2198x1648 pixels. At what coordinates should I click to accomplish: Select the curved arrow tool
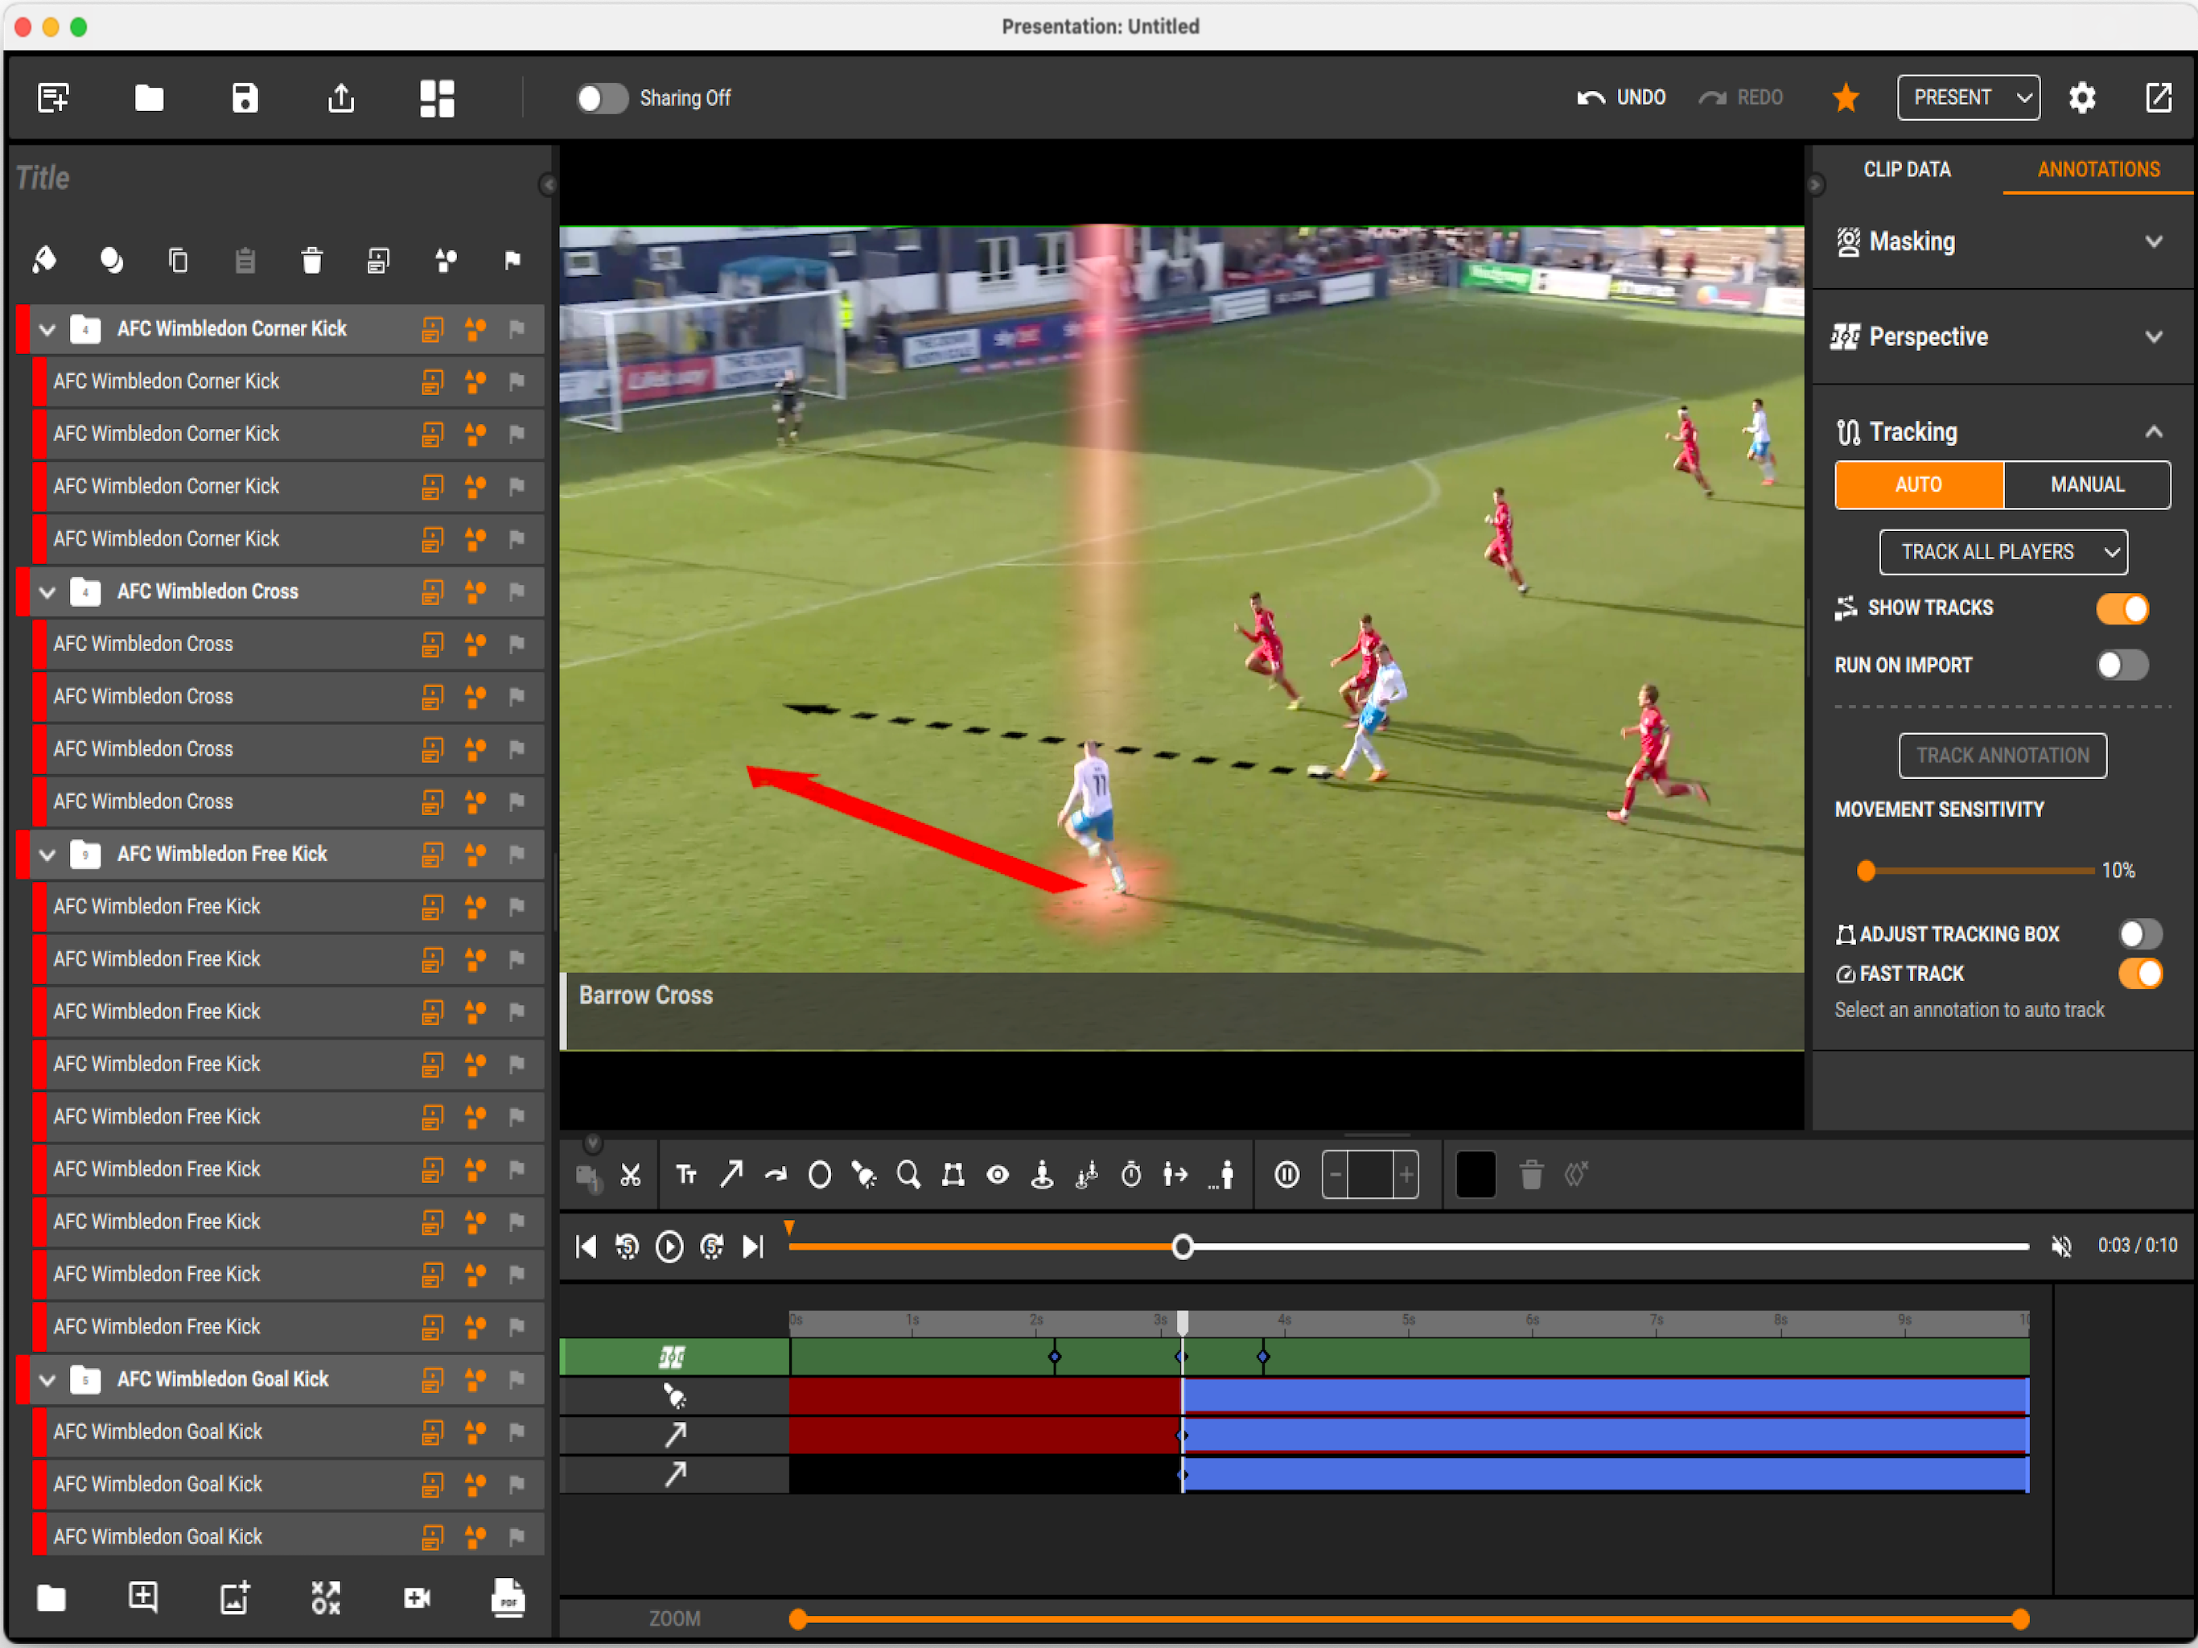click(776, 1176)
